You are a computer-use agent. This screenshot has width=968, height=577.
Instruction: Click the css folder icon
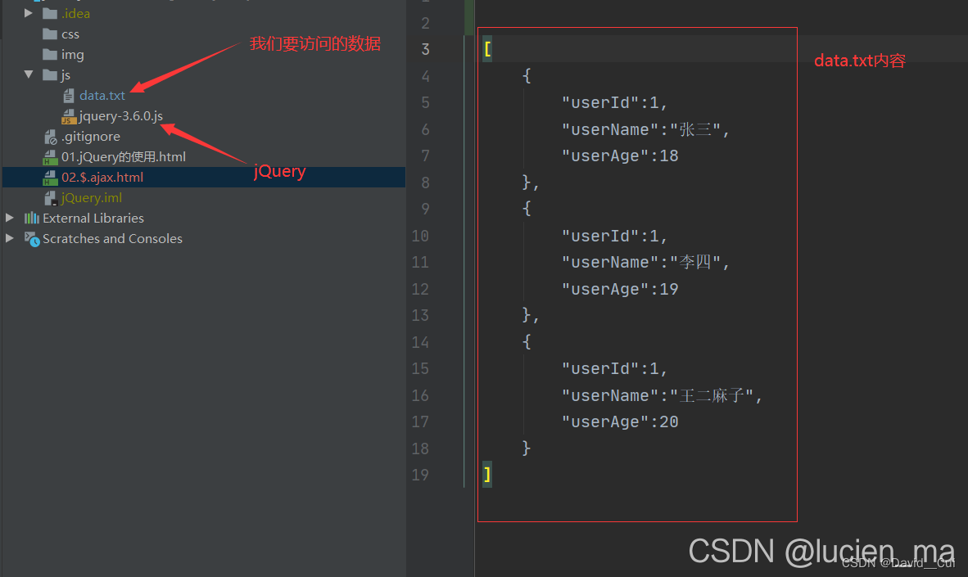[50, 34]
